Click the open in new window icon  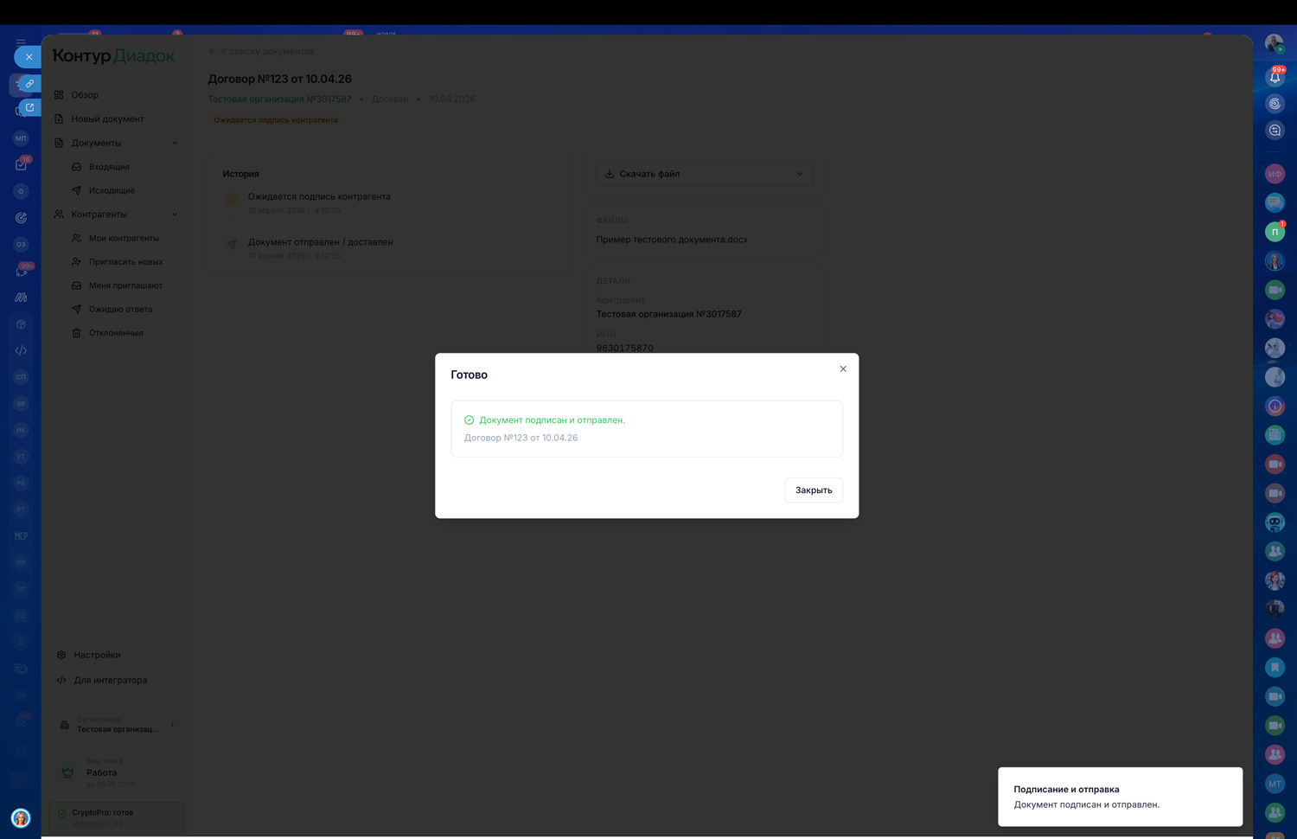(29, 108)
